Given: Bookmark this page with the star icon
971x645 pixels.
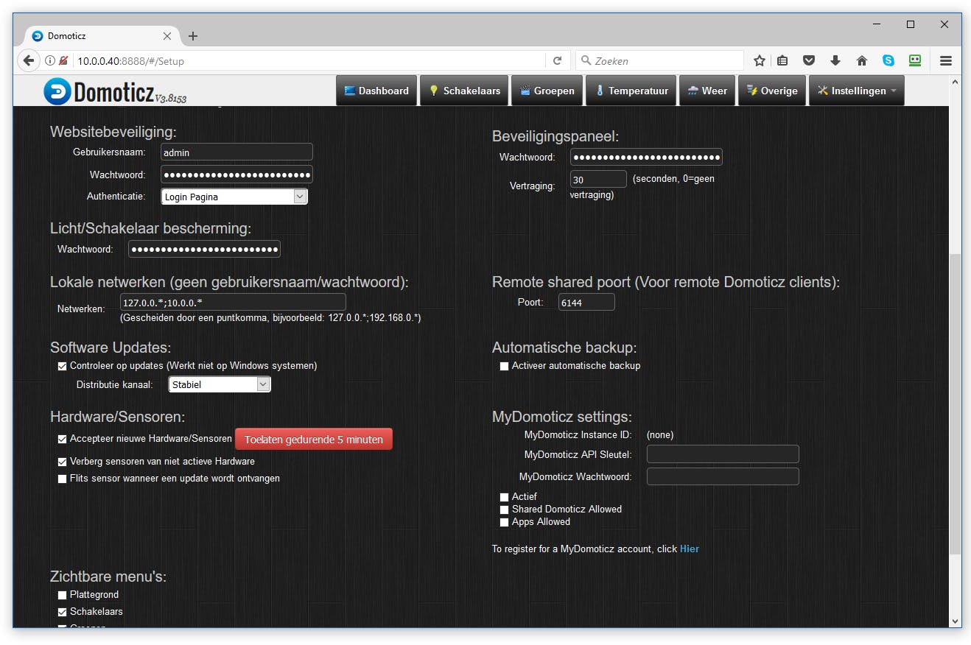Looking at the screenshot, I should click(760, 61).
